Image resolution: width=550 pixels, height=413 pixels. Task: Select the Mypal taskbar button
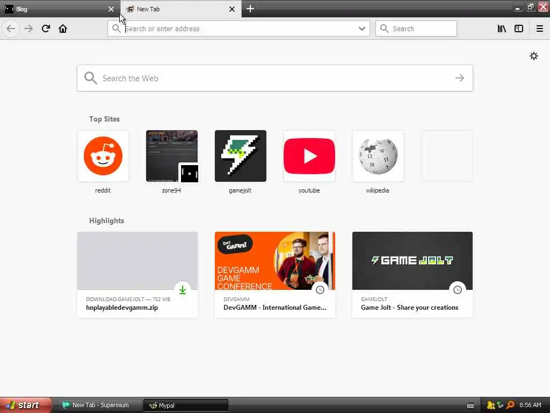click(186, 405)
